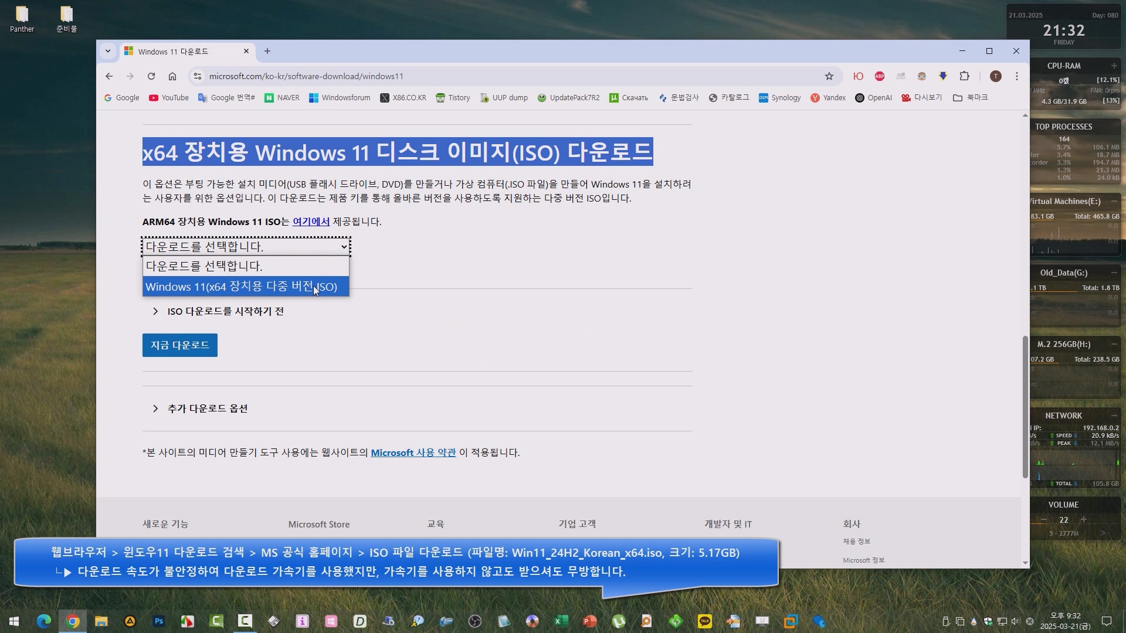
Task: Collapse the NETWORK widget
Action: coord(1114,416)
